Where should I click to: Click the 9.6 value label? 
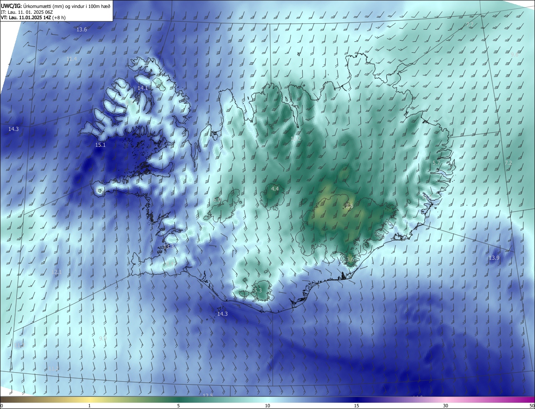click(x=515, y=55)
